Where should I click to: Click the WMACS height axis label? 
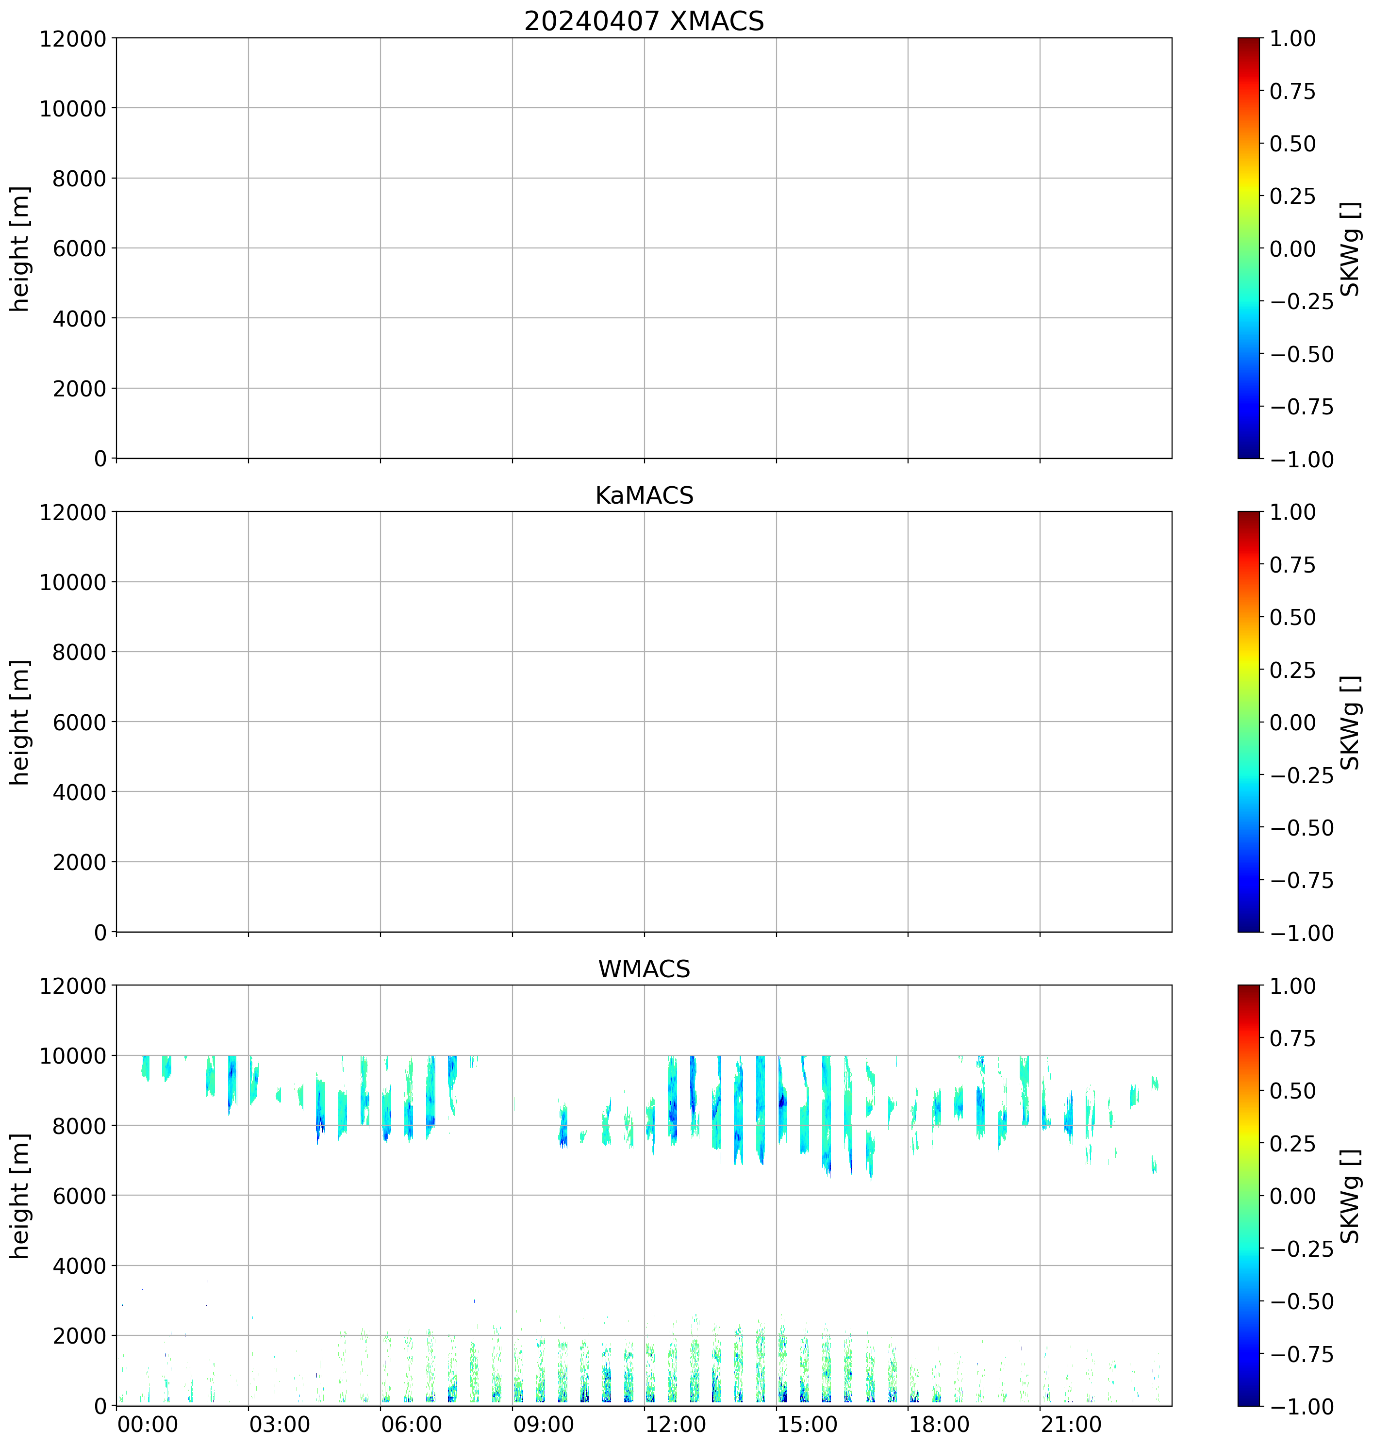coord(20,1196)
